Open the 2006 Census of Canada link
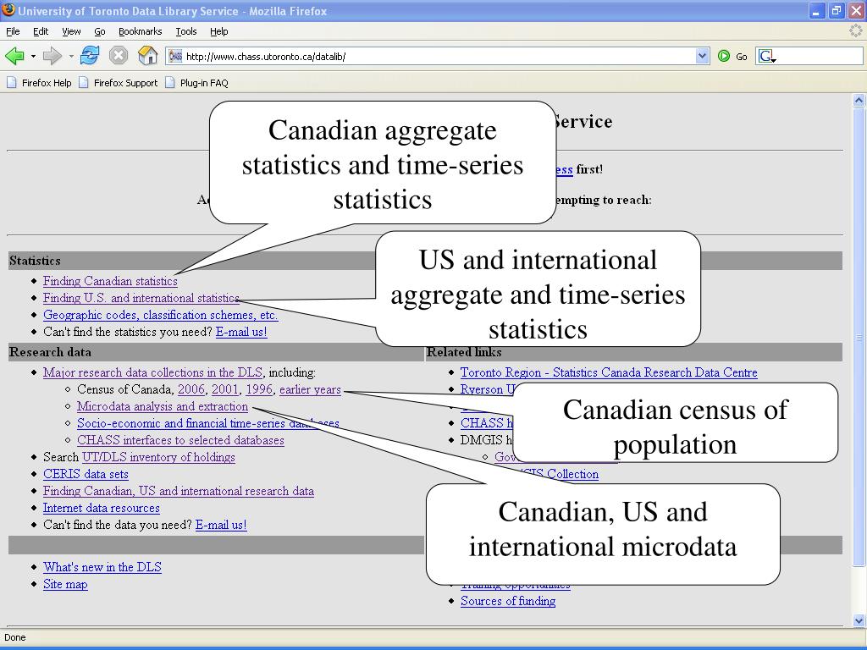 coord(191,389)
